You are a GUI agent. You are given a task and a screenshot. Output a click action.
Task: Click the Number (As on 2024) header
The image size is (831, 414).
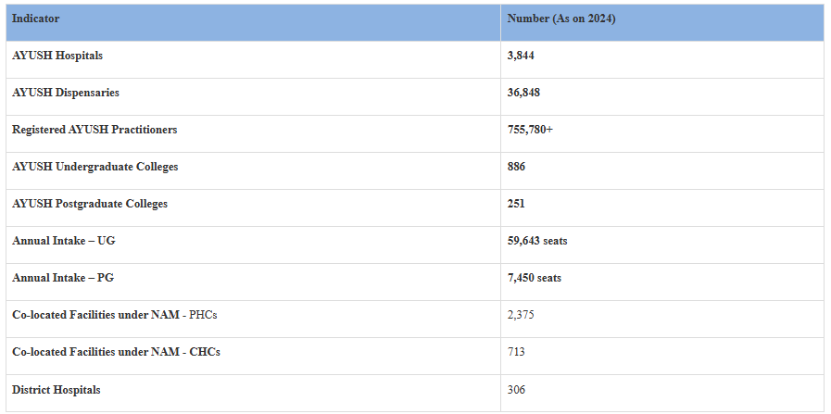[560, 19]
